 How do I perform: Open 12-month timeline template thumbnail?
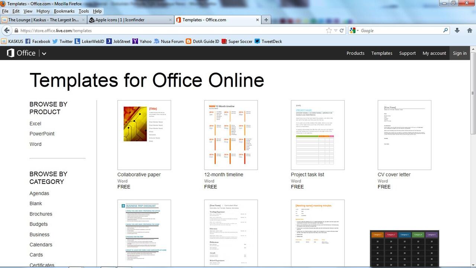pos(231,135)
